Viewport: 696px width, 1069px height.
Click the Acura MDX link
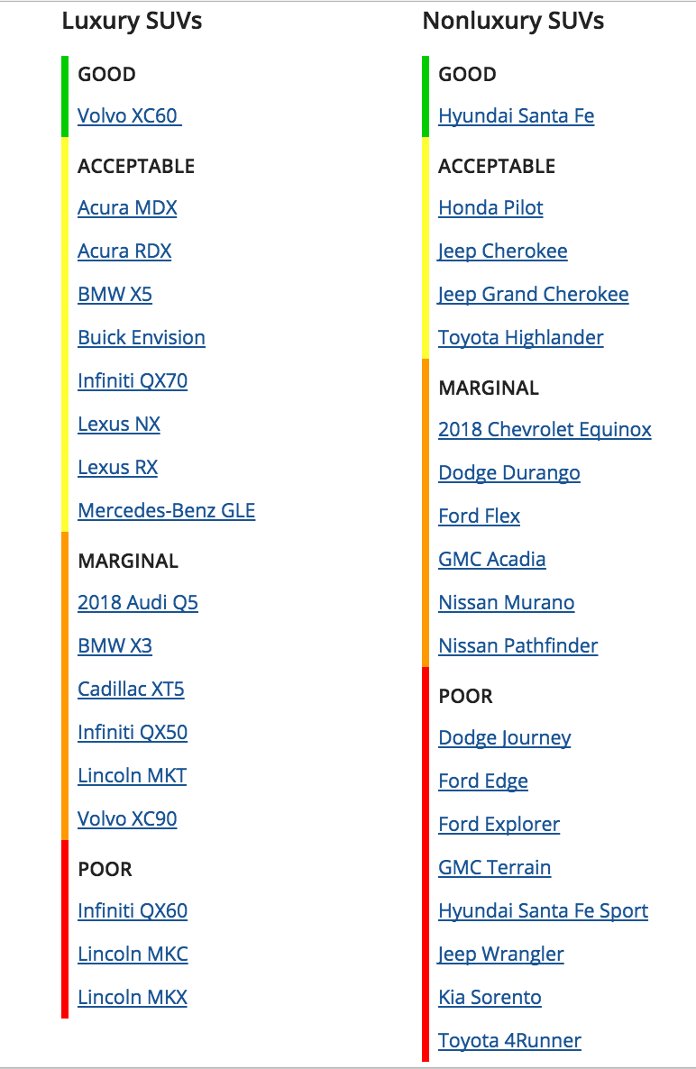point(127,208)
